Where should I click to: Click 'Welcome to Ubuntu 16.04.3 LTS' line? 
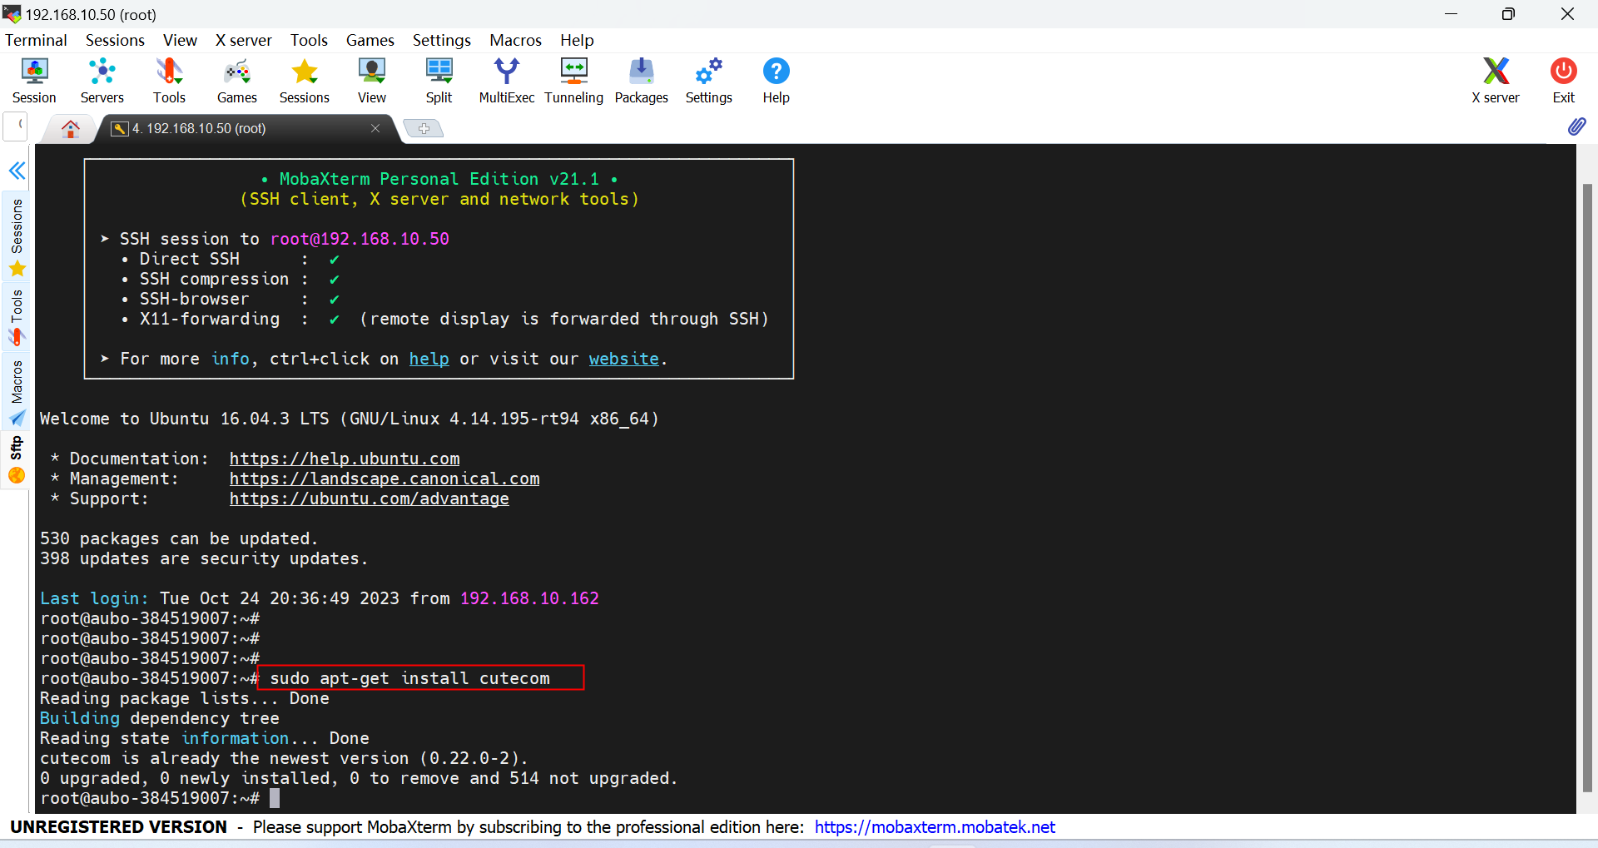tap(350, 419)
